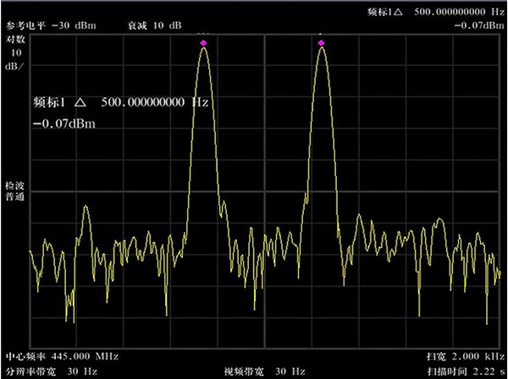Click the in-graph -0.07dBm marker amplitude text
508x379 pixels.
64,124
